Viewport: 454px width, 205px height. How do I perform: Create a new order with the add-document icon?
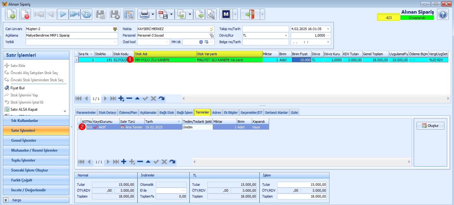(x=11, y=14)
